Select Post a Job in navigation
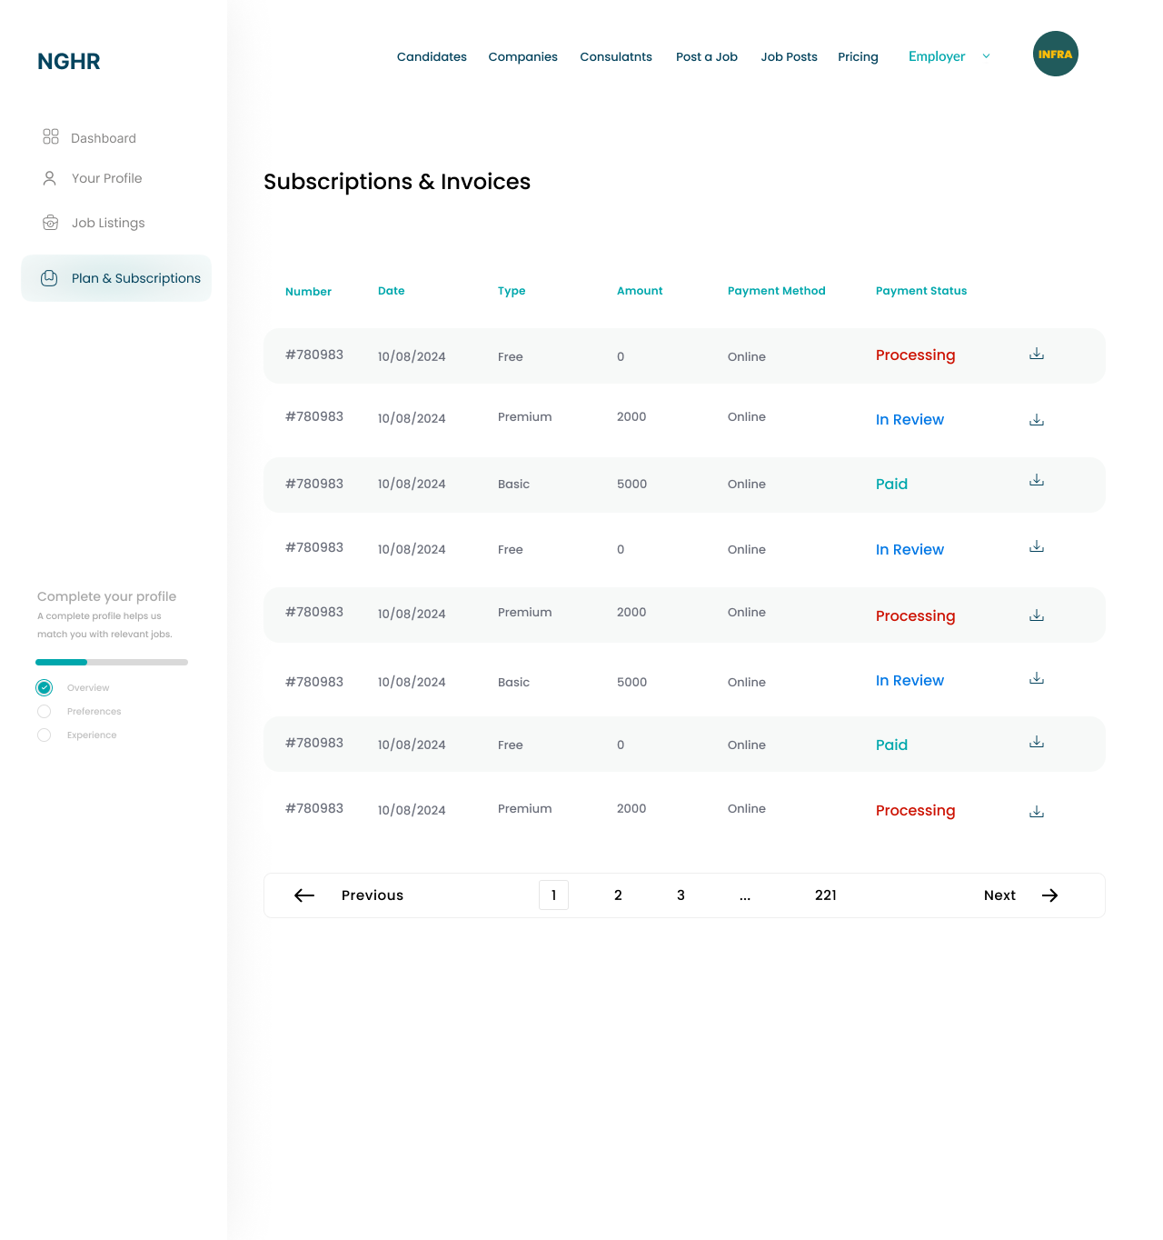Screen dimensions: 1163x1240 coord(707,56)
